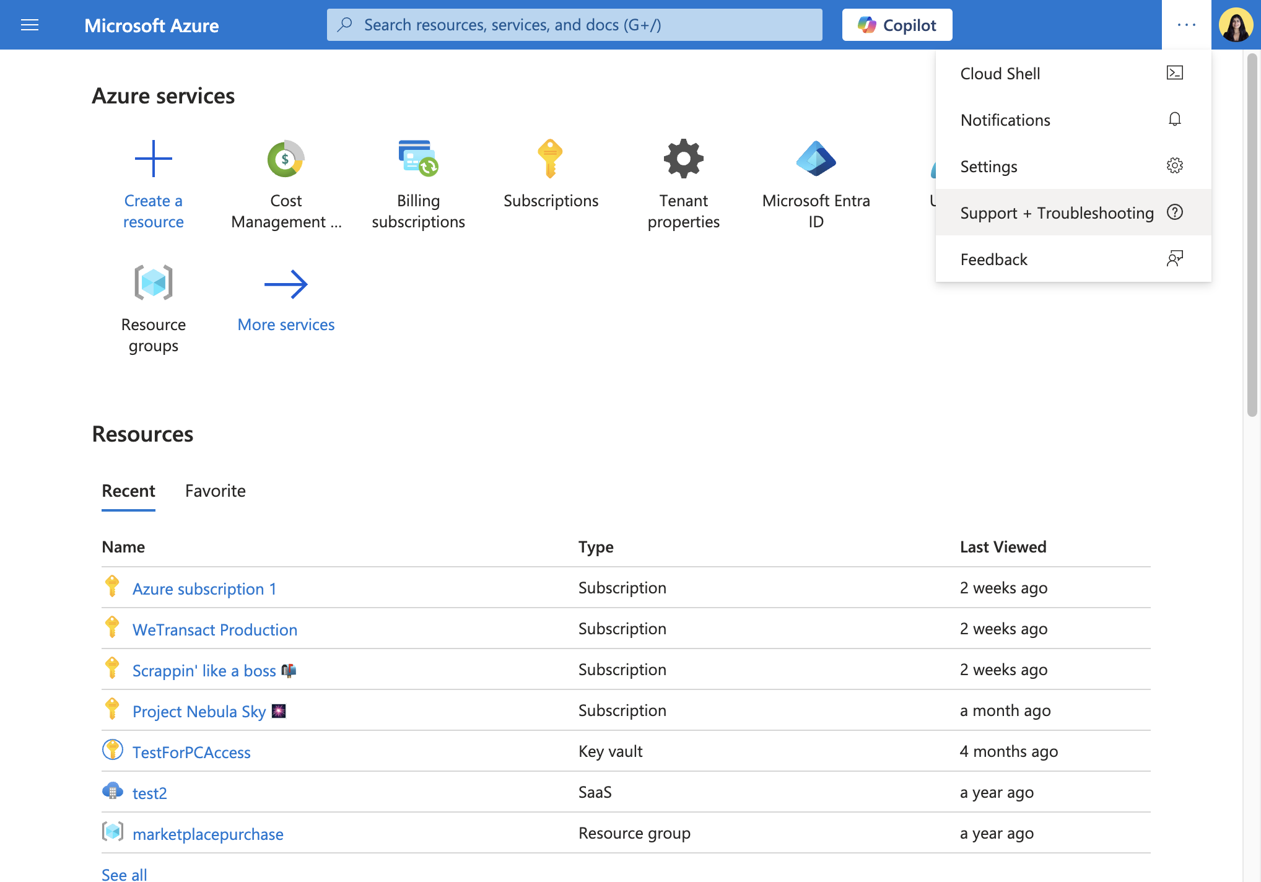The height and width of the screenshot is (882, 1261).
Task: Select Cloud Shell menu entry
Action: click(1073, 73)
